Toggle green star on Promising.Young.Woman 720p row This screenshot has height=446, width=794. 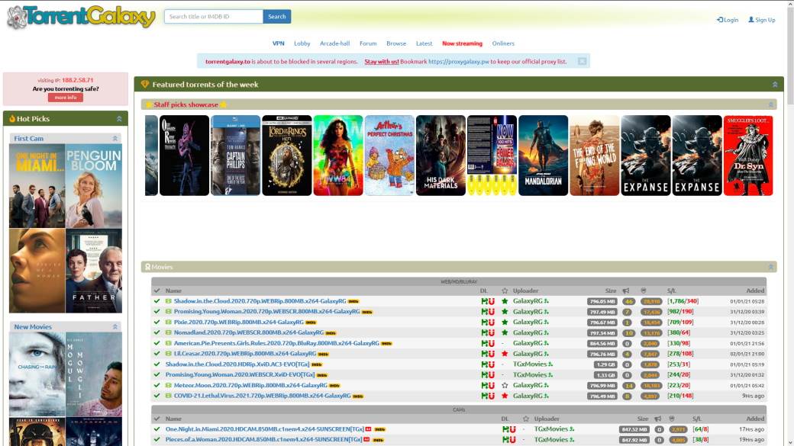(x=504, y=312)
